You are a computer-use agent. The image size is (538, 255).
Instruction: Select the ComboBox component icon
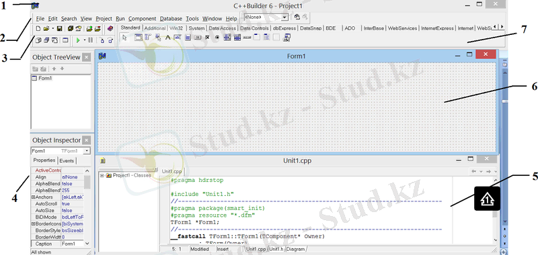click(237, 38)
